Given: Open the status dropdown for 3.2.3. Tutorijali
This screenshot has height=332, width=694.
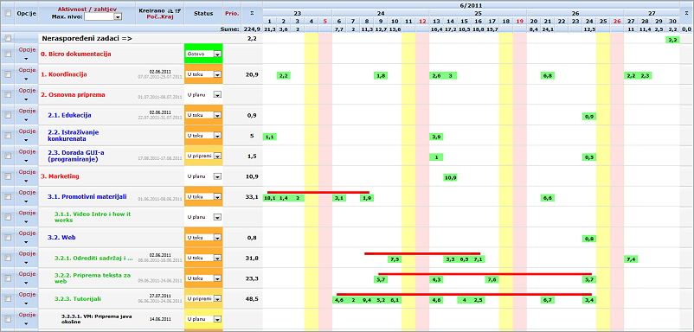Looking at the screenshot, I should click(x=203, y=299).
